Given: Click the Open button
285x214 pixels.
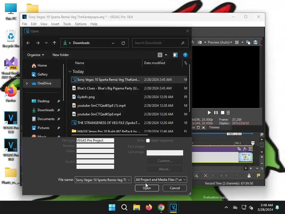Looking at the screenshot, I should click(x=147, y=188).
